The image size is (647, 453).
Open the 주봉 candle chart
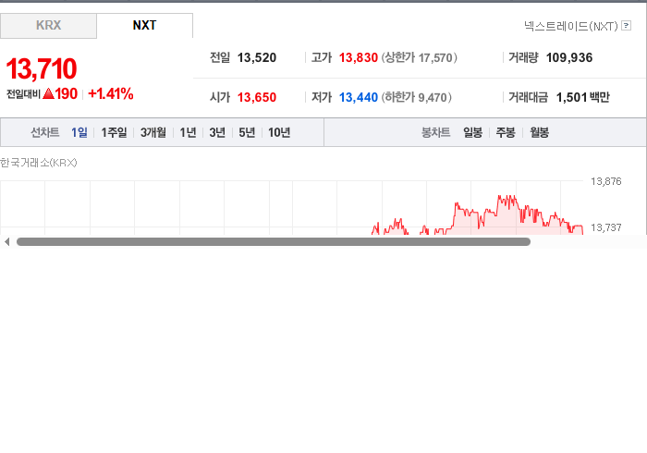point(506,132)
